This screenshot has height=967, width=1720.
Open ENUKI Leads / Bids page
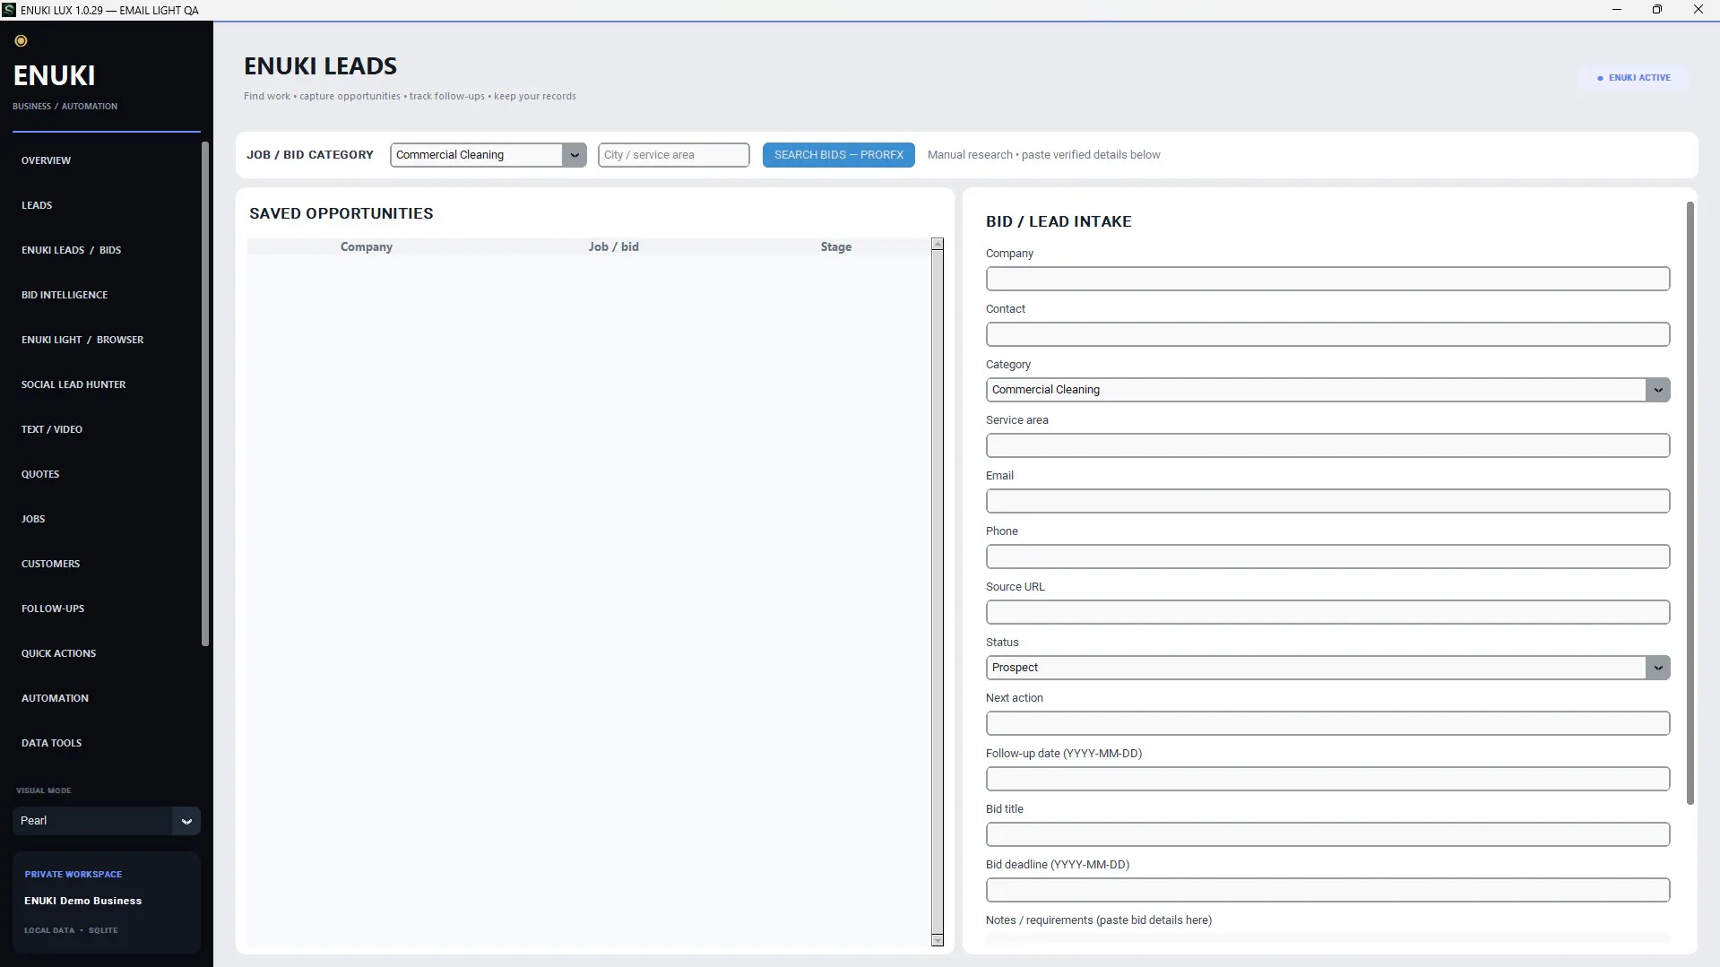[71, 250]
